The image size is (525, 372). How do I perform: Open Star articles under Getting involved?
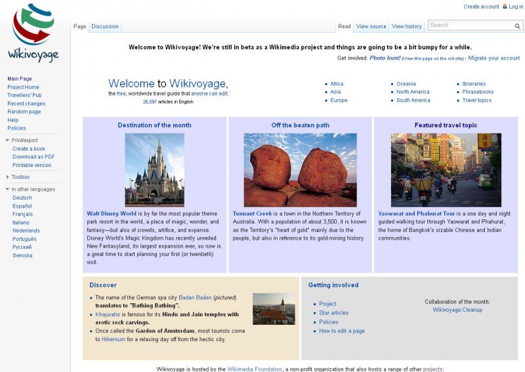(334, 313)
